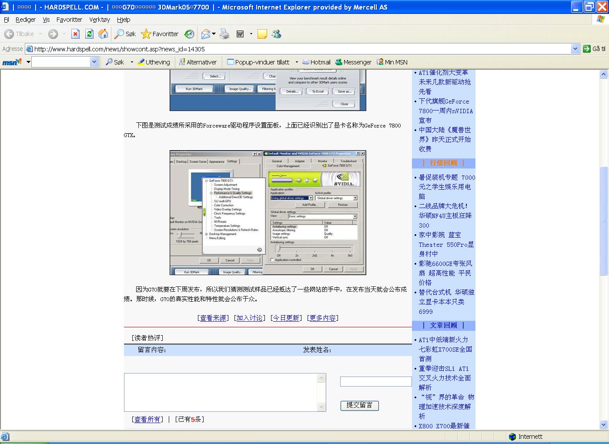Click page scrollbar down arrow
The image size is (609, 444).
603,424
